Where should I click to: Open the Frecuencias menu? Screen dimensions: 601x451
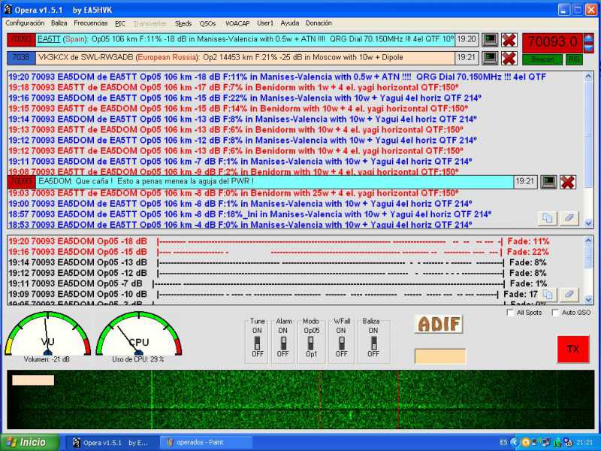point(90,23)
